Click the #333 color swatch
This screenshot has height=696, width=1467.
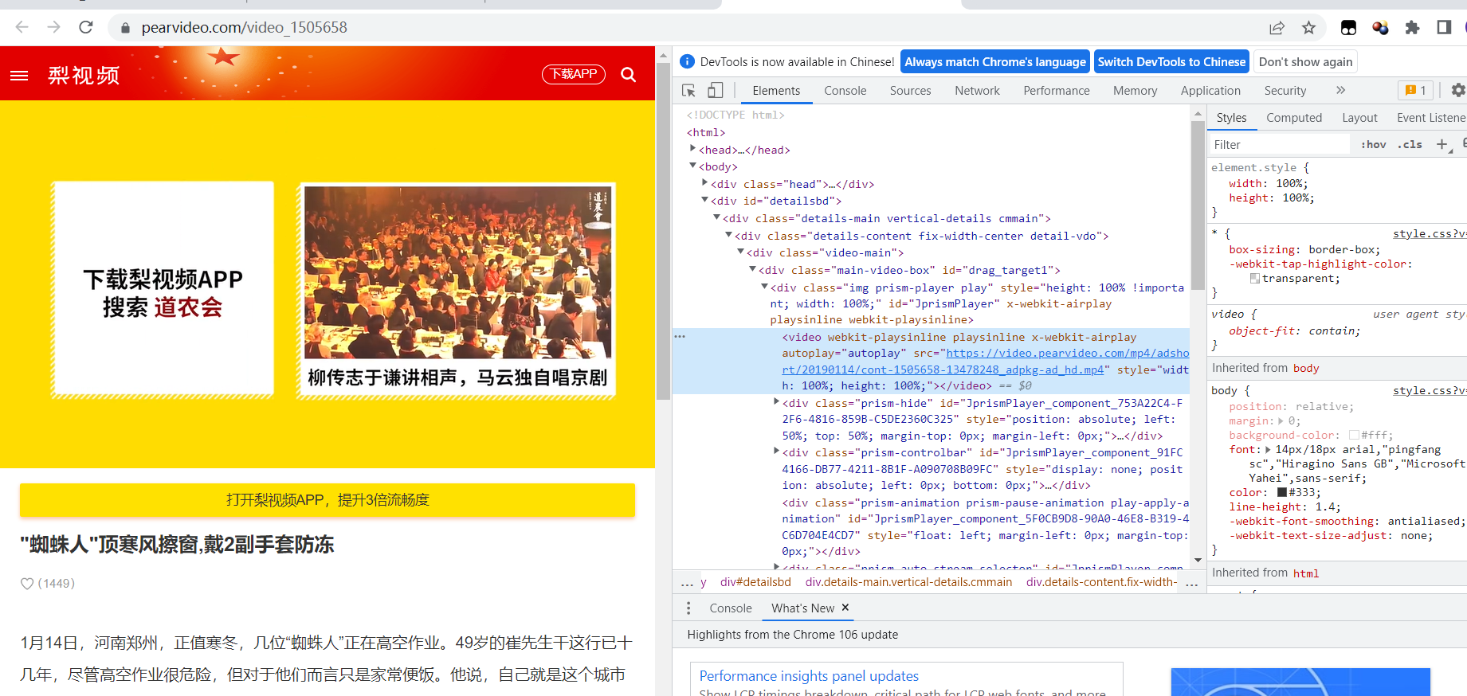point(1282,493)
